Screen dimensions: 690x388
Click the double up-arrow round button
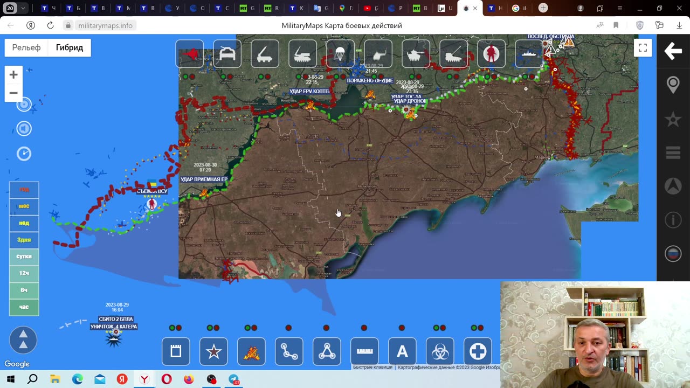tap(23, 340)
